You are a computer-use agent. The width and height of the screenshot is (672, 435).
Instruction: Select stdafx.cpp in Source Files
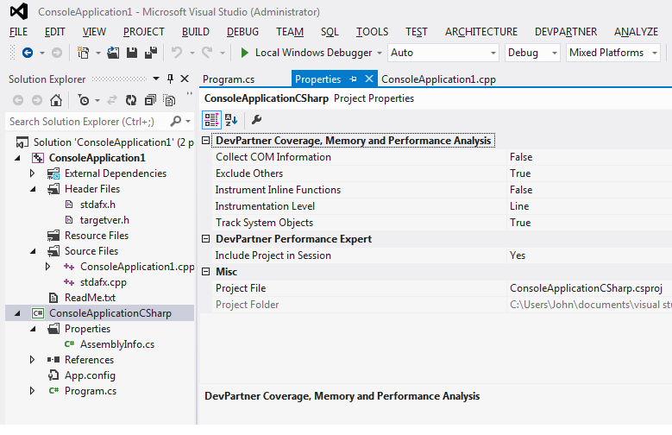(104, 282)
